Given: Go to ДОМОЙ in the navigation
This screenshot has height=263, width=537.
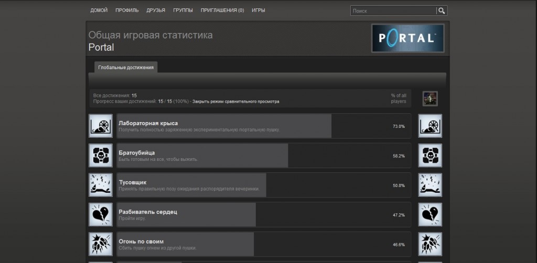Looking at the screenshot, I should click(x=99, y=10).
